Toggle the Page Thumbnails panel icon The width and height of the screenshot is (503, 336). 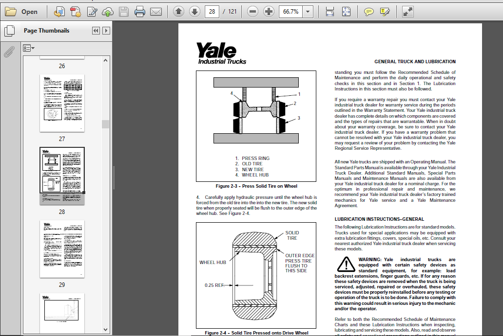(x=10, y=31)
